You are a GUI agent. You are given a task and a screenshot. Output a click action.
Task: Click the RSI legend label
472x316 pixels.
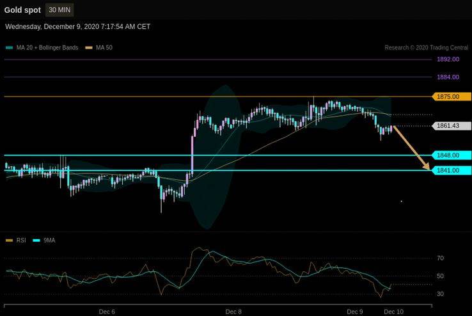pos(21,240)
